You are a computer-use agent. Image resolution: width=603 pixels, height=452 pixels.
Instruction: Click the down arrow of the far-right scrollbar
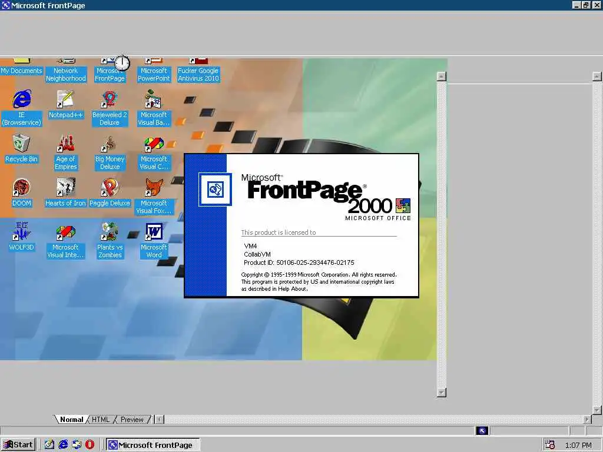click(597, 410)
